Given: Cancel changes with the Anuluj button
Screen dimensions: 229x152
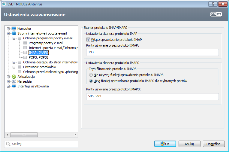Looking at the screenshot, I should 189,144.
